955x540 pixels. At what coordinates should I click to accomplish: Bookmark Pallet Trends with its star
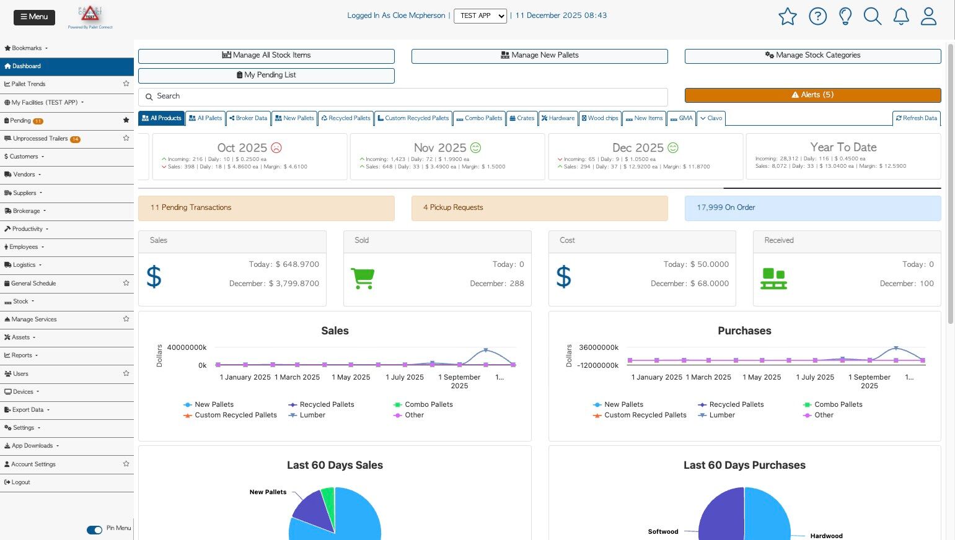(126, 84)
